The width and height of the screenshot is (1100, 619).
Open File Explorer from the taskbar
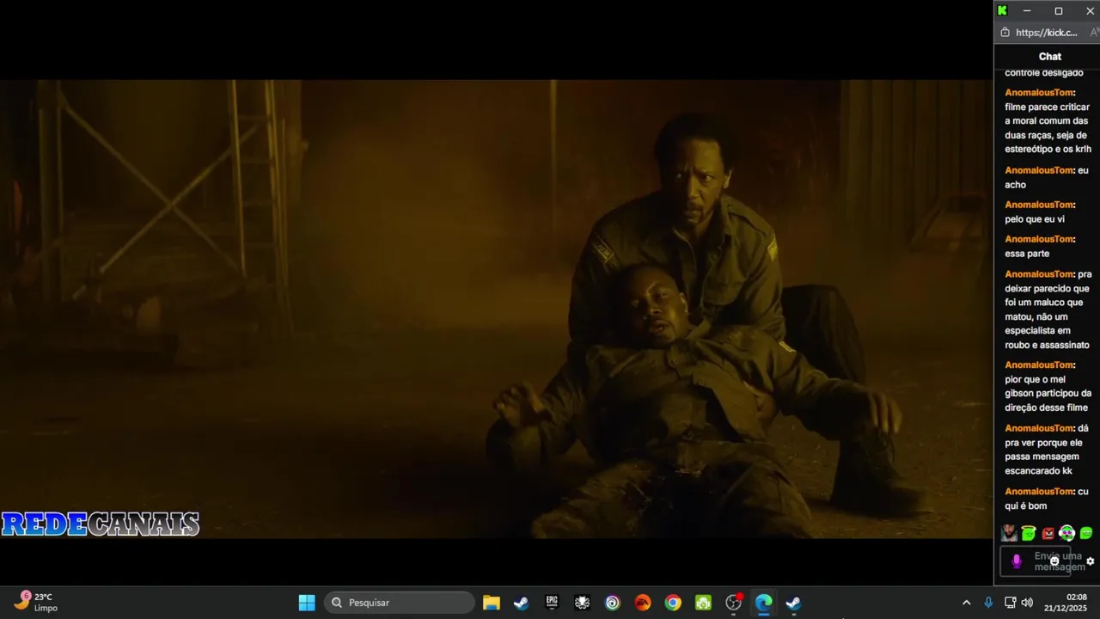(492, 603)
